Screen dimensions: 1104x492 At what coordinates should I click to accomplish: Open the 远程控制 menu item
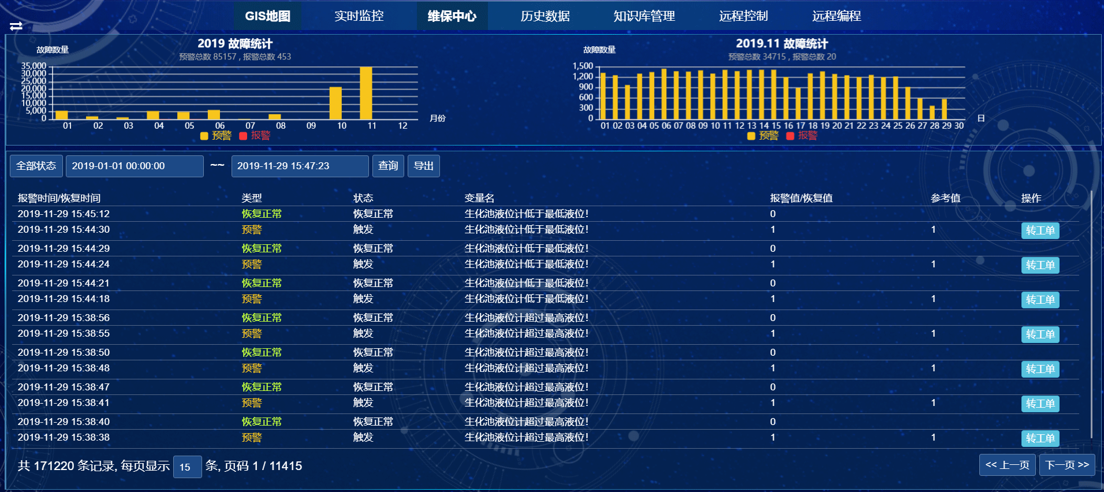[x=743, y=16]
